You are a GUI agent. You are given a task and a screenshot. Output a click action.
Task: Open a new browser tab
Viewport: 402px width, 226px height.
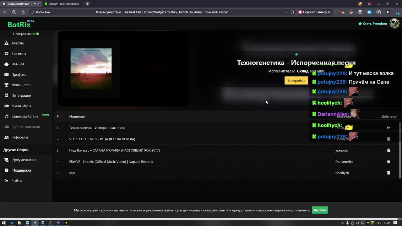[87, 4]
